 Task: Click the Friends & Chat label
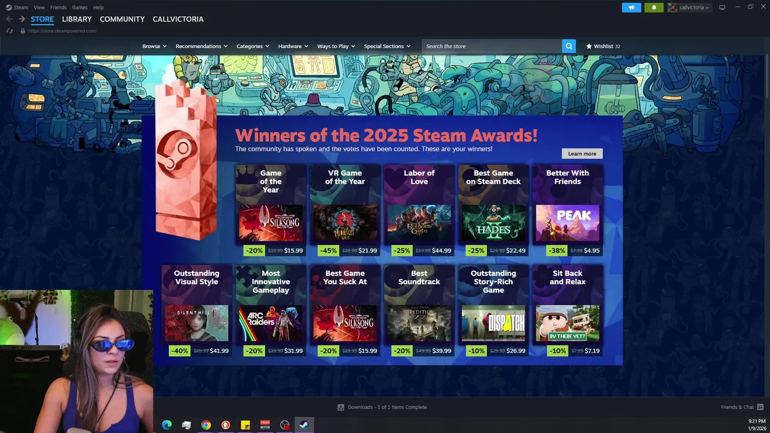click(x=737, y=407)
